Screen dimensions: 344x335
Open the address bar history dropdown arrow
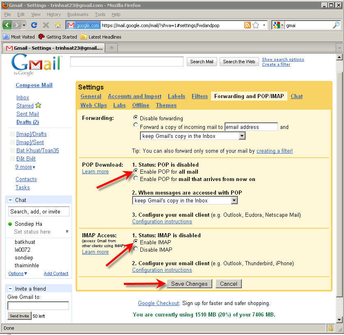[264, 25]
